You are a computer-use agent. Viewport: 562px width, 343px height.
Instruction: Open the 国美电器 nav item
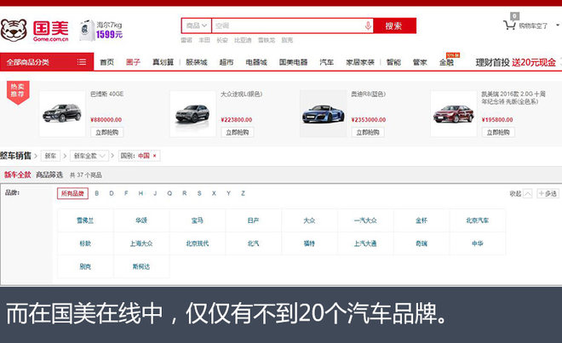293,62
